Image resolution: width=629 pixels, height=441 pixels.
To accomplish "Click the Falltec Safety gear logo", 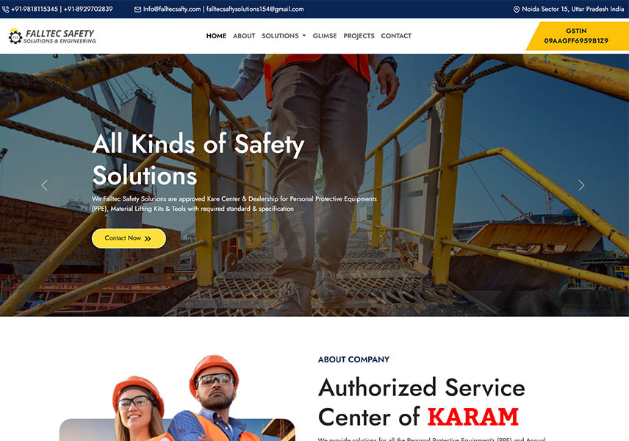I will point(15,36).
